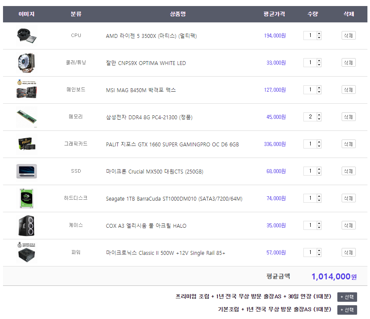Viewport: 370px width, 319px height.
Task: Delete the PALIT GTX 1660 SUPER item
Action: tap(349, 144)
